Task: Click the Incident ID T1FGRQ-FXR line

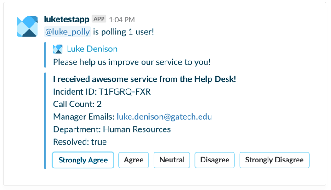Action: tap(102, 92)
